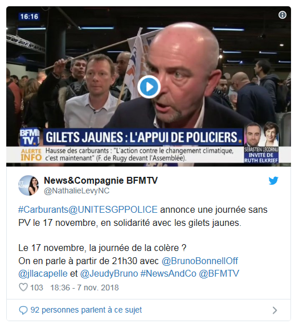This screenshot has width=299, height=328.
Task: Open tweet timestamp 18:36 - 7 nov. 2018
Action: click(x=84, y=287)
